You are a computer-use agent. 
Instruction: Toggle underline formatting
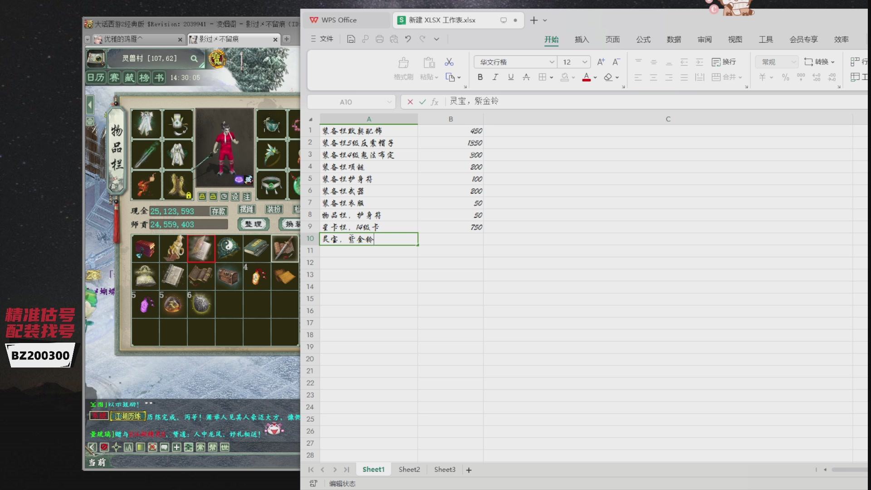click(511, 77)
